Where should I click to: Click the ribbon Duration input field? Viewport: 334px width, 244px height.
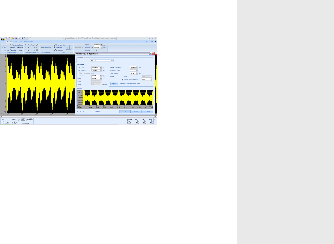(x=97, y=45)
